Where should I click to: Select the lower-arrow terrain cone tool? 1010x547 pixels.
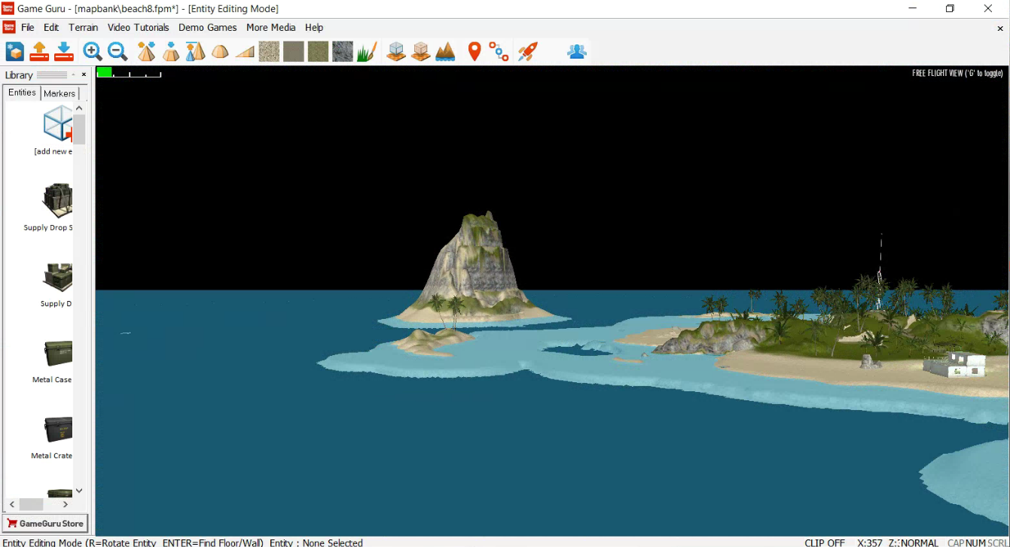171,51
